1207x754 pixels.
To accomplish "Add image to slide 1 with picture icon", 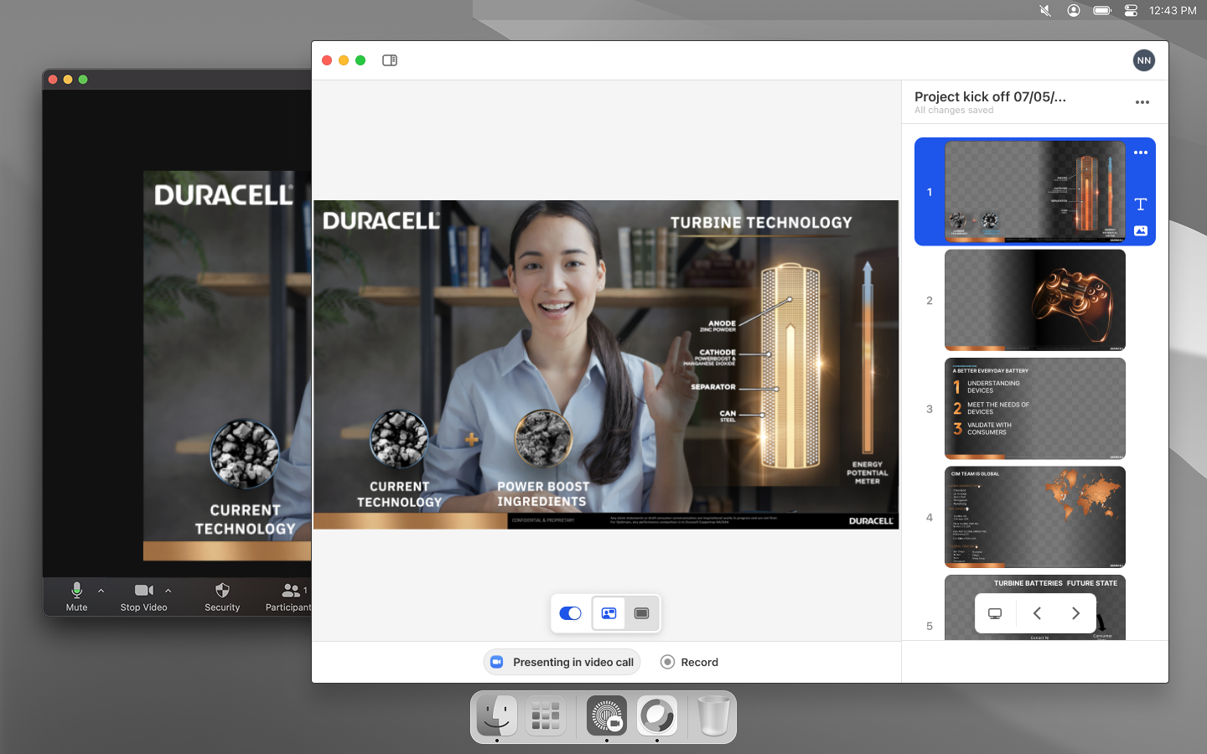I will (x=1141, y=230).
